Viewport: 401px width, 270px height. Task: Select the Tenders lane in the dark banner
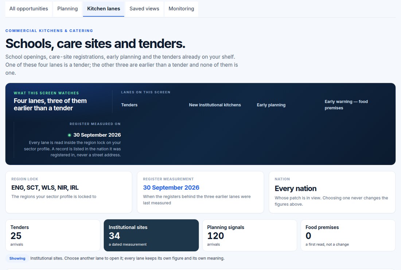click(x=129, y=105)
